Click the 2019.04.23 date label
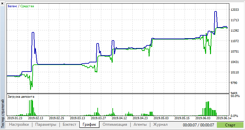Image resolution: width=245 pixels, height=130 pixels. pos(140,118)
